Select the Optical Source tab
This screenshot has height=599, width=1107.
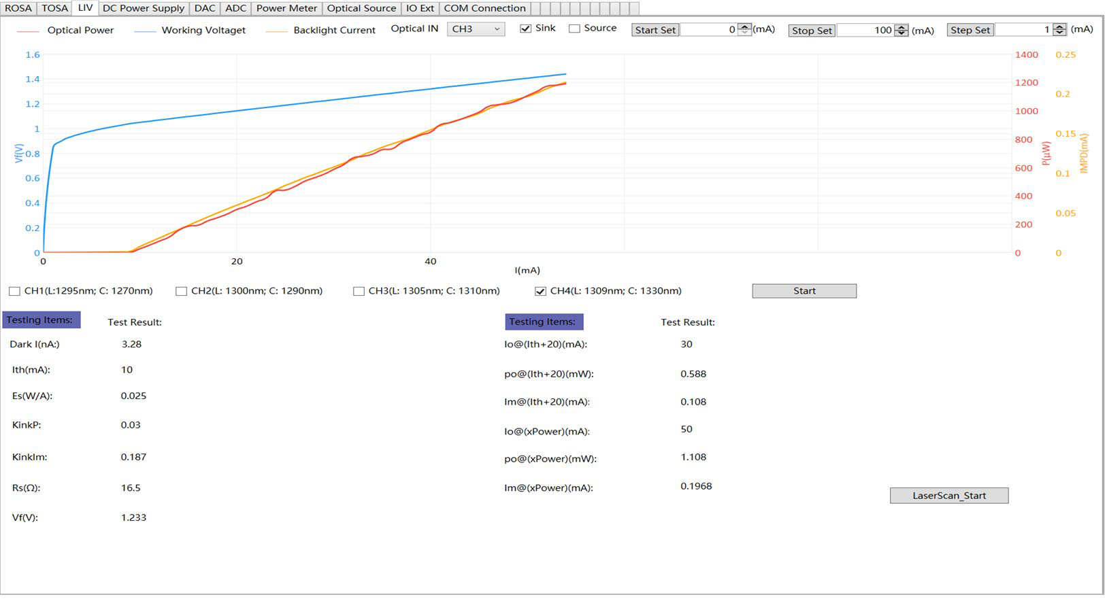[x=361, y=8]
